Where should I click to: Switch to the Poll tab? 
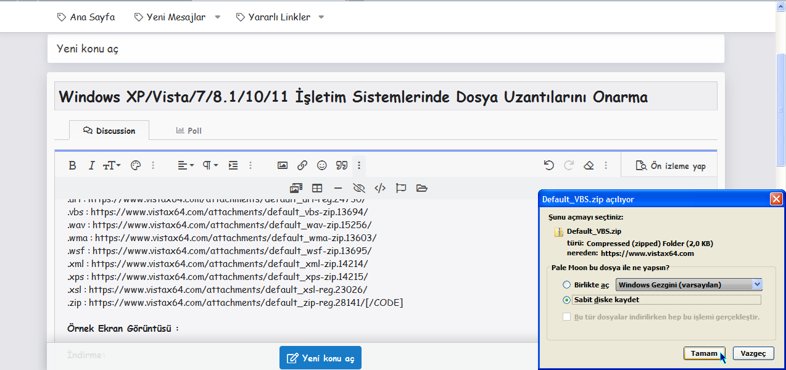point(189,131)
